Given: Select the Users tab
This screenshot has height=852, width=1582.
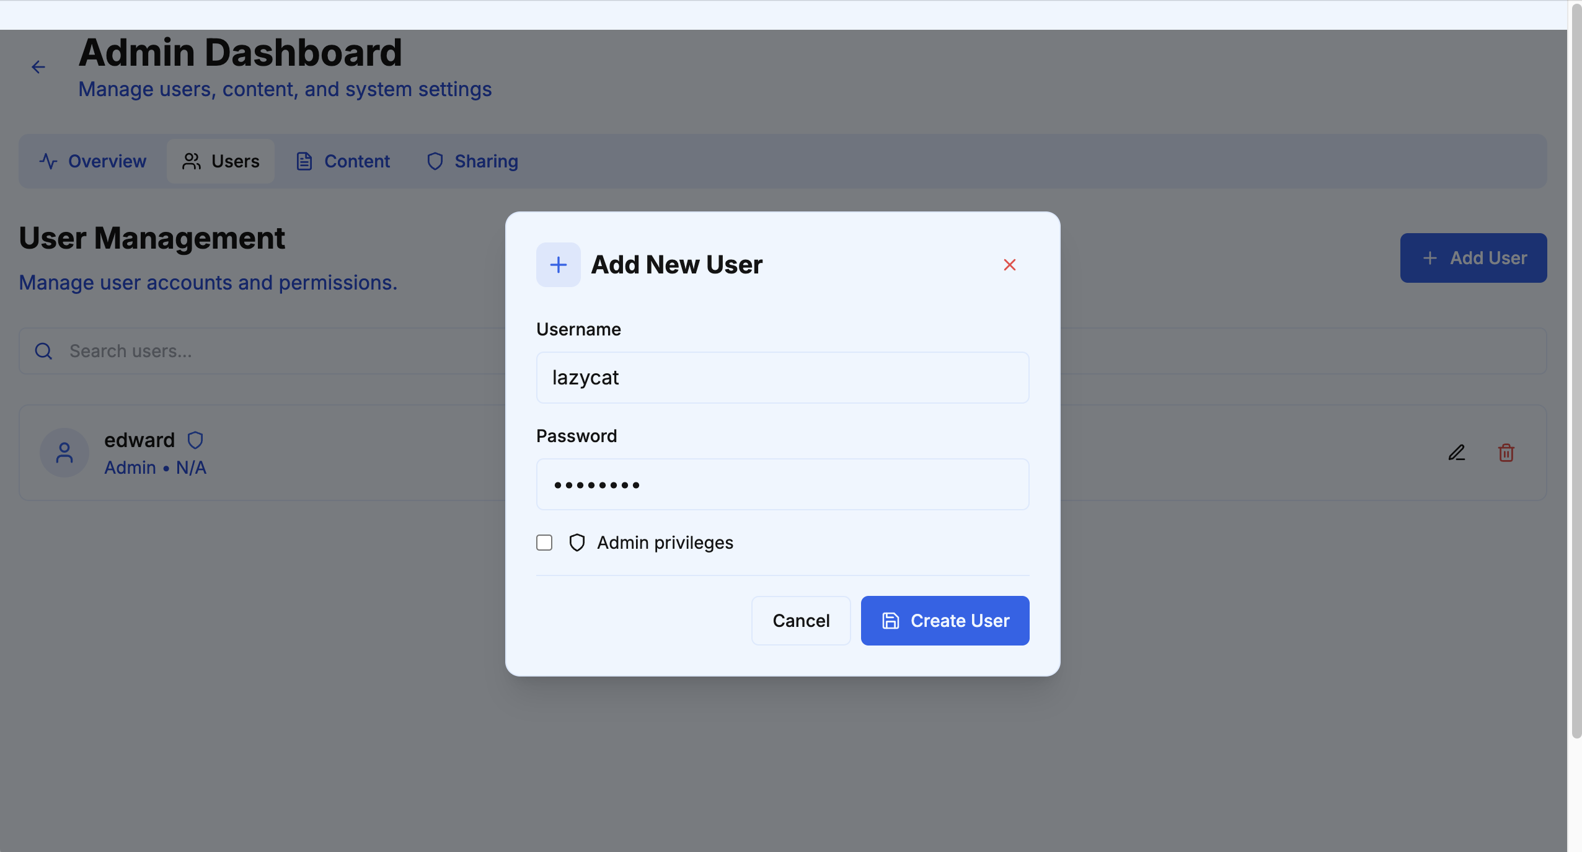Looking at the screenshot, I should [x=221, y=161].
